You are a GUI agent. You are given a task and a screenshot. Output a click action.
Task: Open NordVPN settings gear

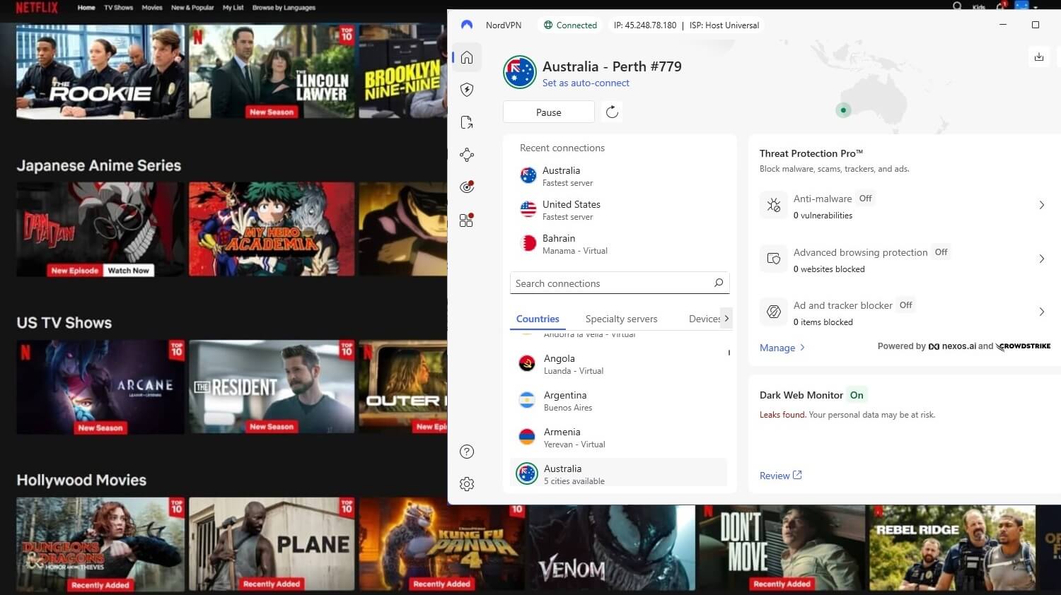[x=467, y=483]
